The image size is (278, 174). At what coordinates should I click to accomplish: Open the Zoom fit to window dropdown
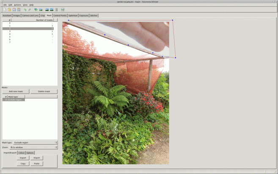coord(33,147)
